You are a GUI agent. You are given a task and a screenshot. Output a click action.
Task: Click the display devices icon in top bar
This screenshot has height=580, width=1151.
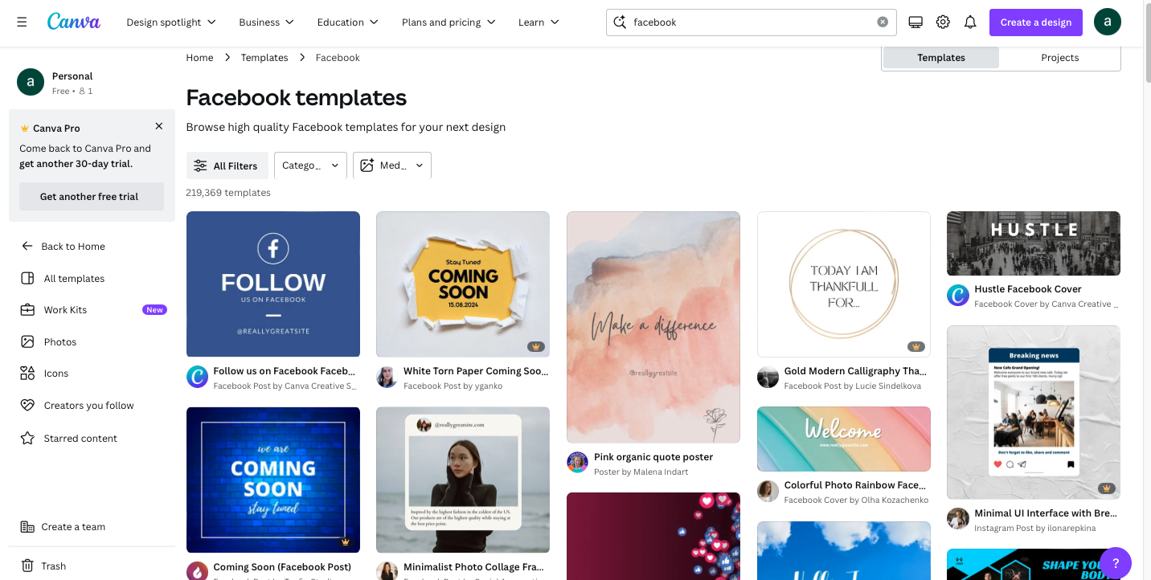(915, 22)
